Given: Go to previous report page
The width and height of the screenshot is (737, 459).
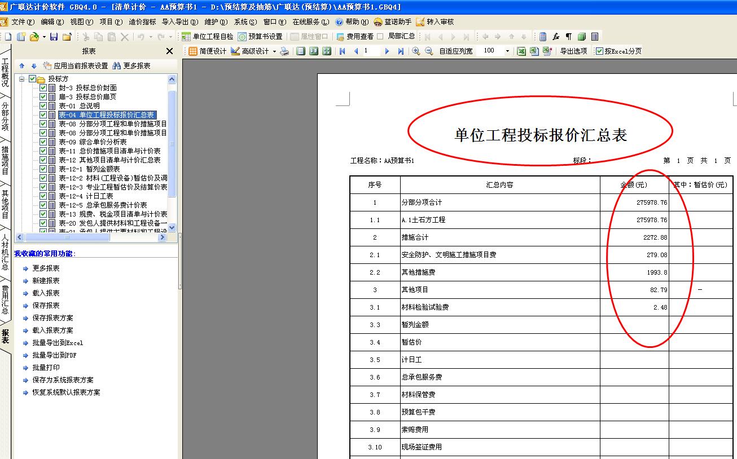Looking at the screenshot, I should [356, 51].
